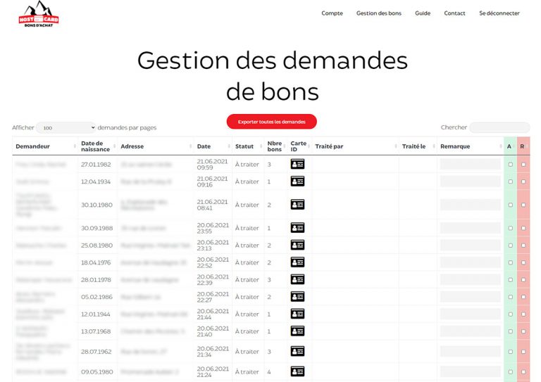541x382 pixels.
Task: Sort table by Demandeur column
Action: (45, 146)
